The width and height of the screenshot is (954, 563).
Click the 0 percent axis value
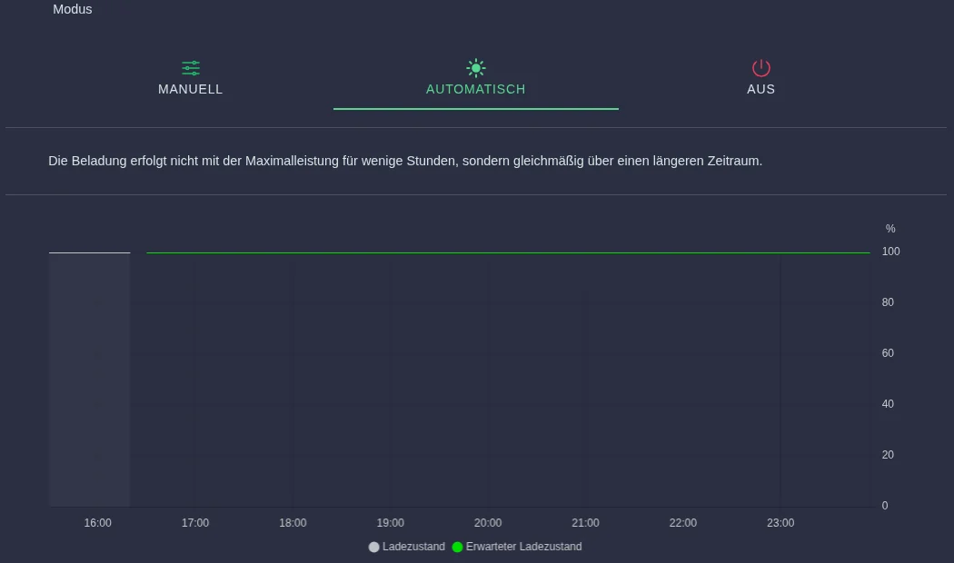coord(885,506)
